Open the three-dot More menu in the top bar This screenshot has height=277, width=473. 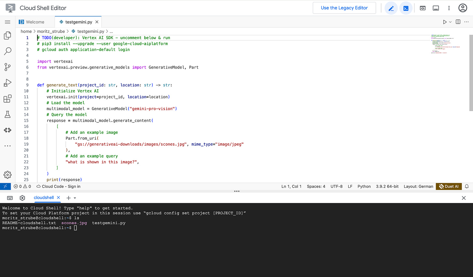coord(449,8)
